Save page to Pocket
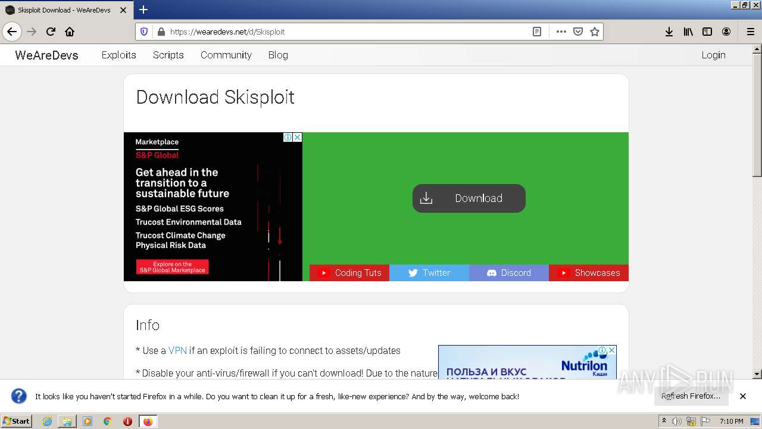The width and height of the screenshot is (762, 429). click(577, 32)
